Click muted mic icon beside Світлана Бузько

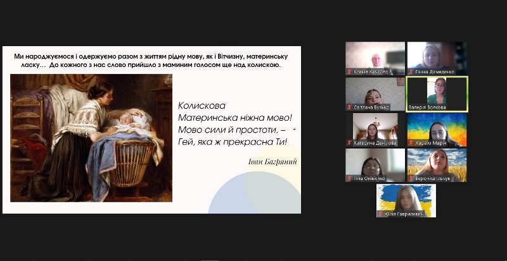(x=349, y=107)
